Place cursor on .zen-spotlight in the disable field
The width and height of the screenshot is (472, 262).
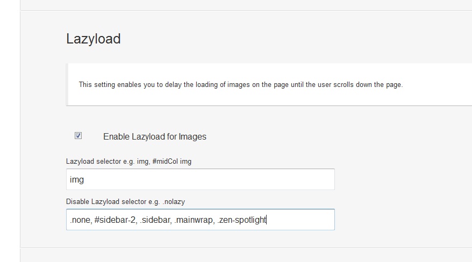click(x=242, y=220)
